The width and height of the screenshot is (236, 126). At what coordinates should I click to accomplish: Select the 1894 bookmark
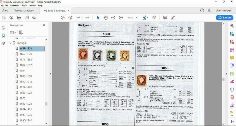22,71
